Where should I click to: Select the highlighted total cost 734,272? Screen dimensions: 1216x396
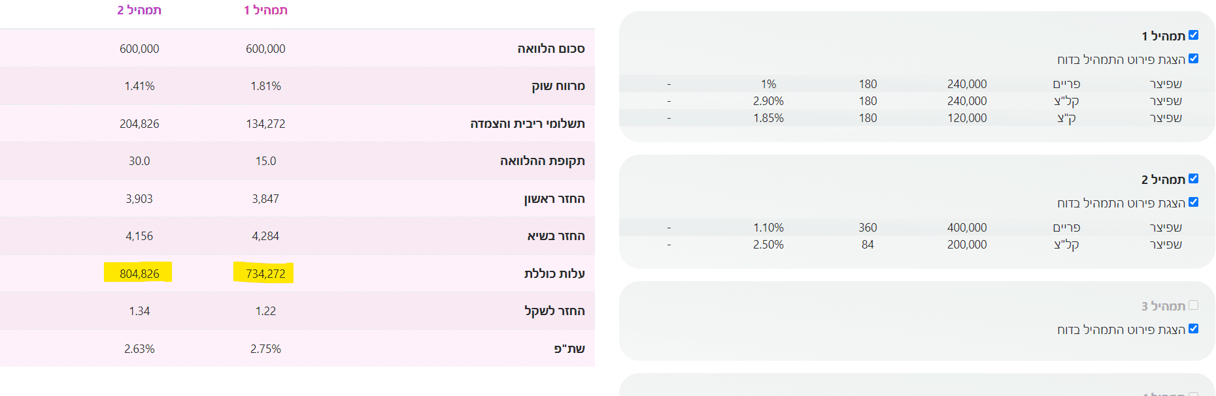pyautogui.click(x=265, y=273)
